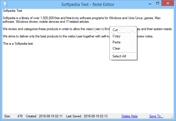
Task: Open the Delete Note link
Action: [129, 116]
